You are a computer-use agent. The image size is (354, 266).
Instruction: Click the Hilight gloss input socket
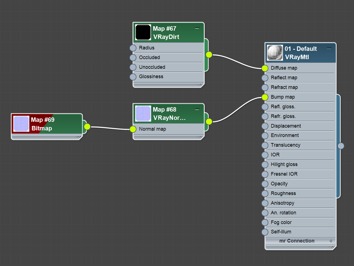coord(265,165)
